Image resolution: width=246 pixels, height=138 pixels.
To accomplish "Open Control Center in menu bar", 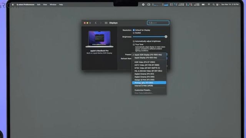I will click(x=218, y=5).
